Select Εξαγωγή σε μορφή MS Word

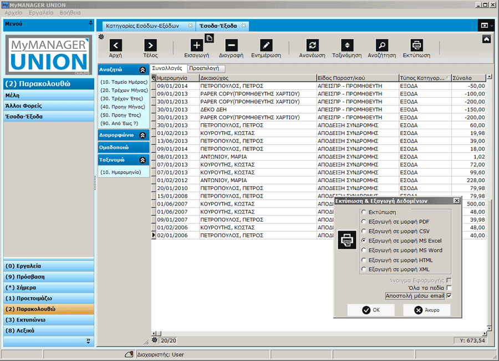364,250
